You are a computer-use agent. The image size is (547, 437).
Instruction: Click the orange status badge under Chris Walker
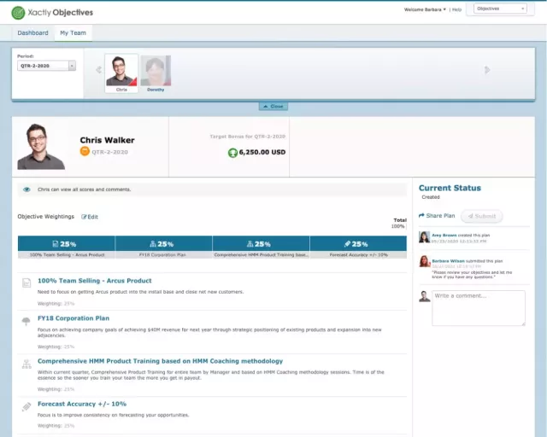pyautogui.click(x=85, y=152)
